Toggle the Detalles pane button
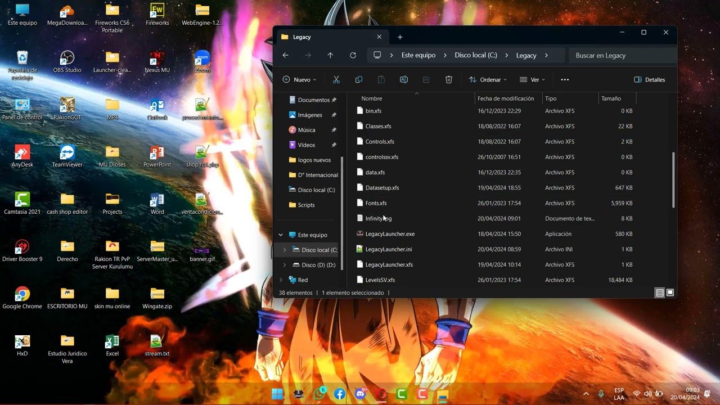The height and width of the screenshot is (405, 720). pos(650,80)
